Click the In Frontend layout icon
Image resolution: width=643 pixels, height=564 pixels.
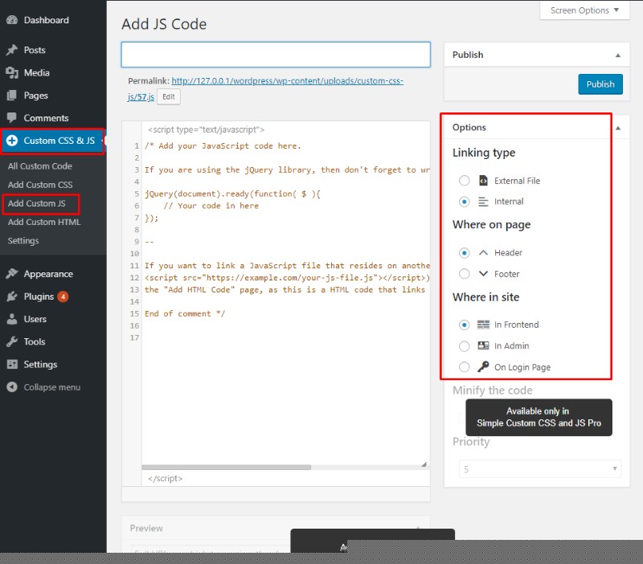pos(484,325)
